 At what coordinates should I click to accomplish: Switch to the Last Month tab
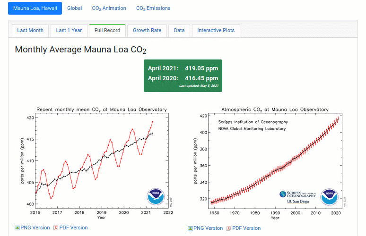point(30,31)
